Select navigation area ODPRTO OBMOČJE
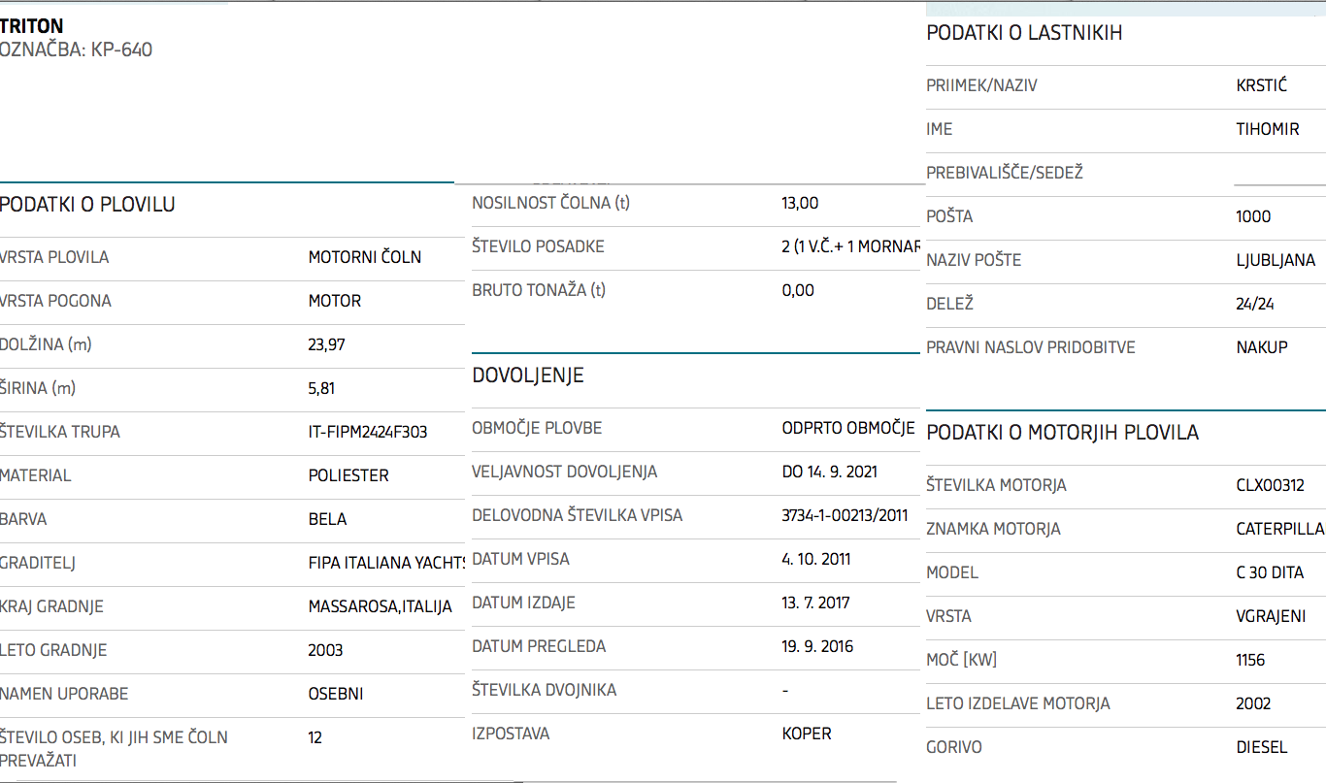 (849, 428)
